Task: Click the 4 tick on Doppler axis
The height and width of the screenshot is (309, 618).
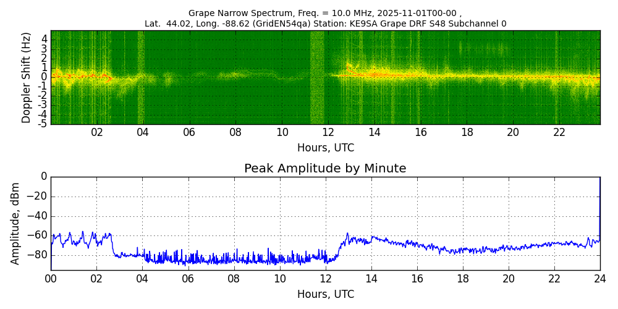Action: click(44, 38)
